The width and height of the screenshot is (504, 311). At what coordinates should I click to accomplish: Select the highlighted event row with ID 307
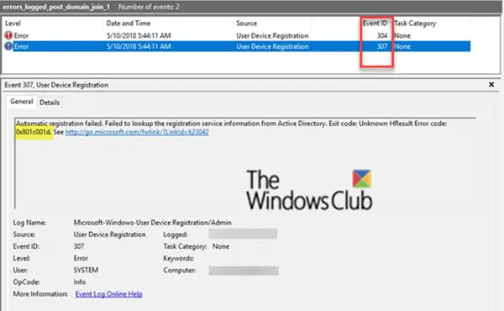coord(237,46)
